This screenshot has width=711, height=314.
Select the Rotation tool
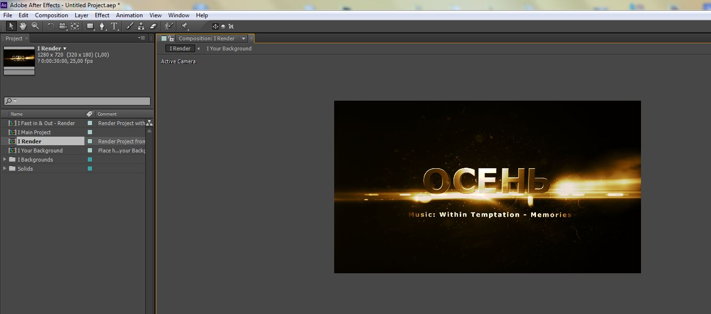pos(51,26)
